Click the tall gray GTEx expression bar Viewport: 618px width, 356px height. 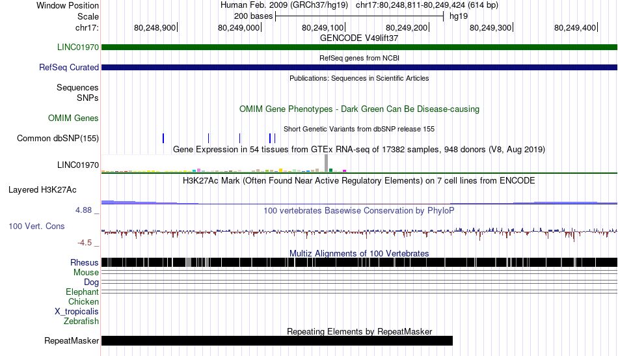pyautogui.click(x=327, y=163)
